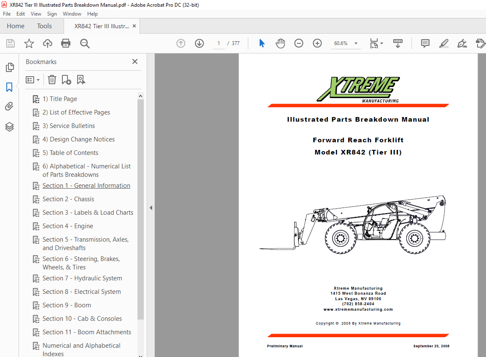The width and height of the screenshot is (486, 357).
Task: Open attachments paperclip panel
Action: (9, 107)
